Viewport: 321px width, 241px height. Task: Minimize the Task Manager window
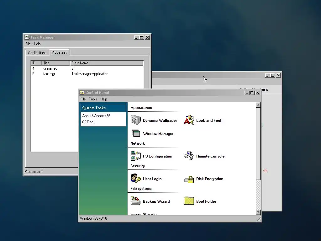[137, 38]
